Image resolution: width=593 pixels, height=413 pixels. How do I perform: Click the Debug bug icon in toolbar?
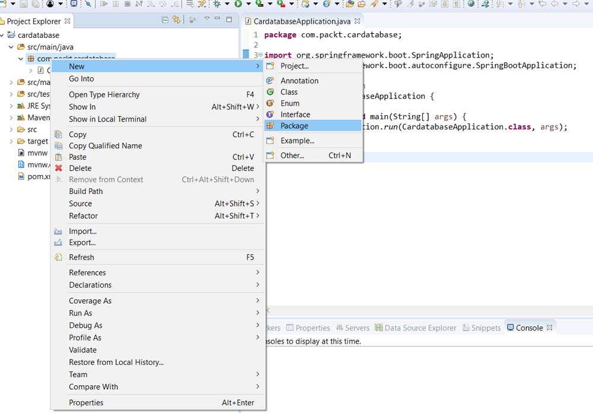coord(217,4)
